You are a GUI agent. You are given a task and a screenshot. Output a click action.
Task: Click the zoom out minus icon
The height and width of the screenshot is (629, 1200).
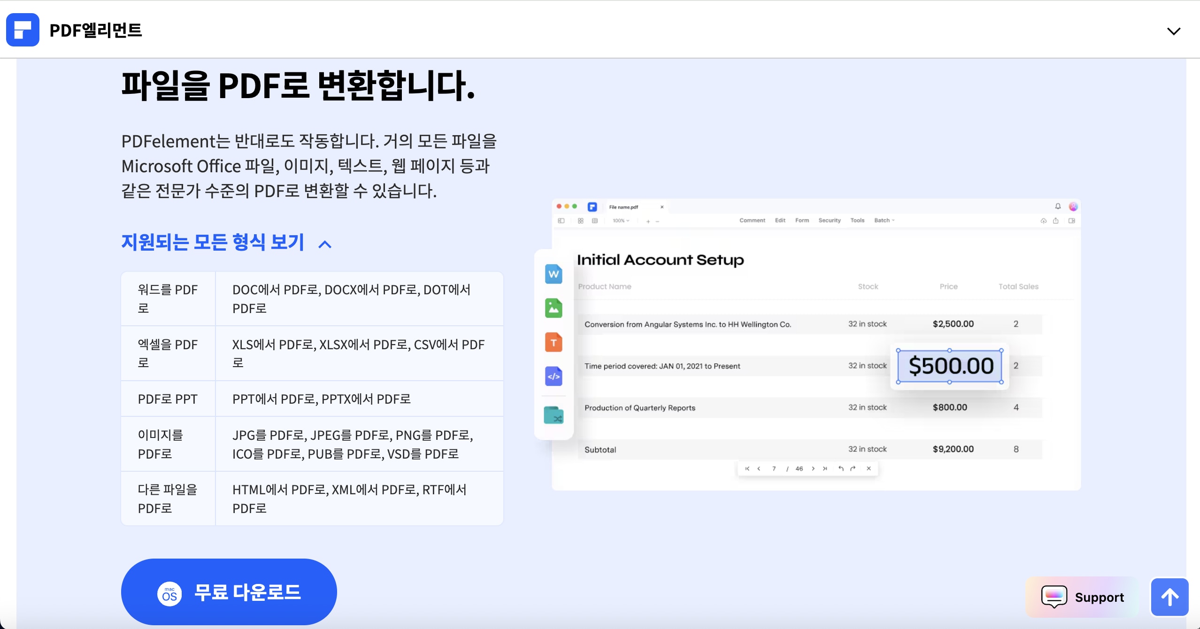click(658, 221)
